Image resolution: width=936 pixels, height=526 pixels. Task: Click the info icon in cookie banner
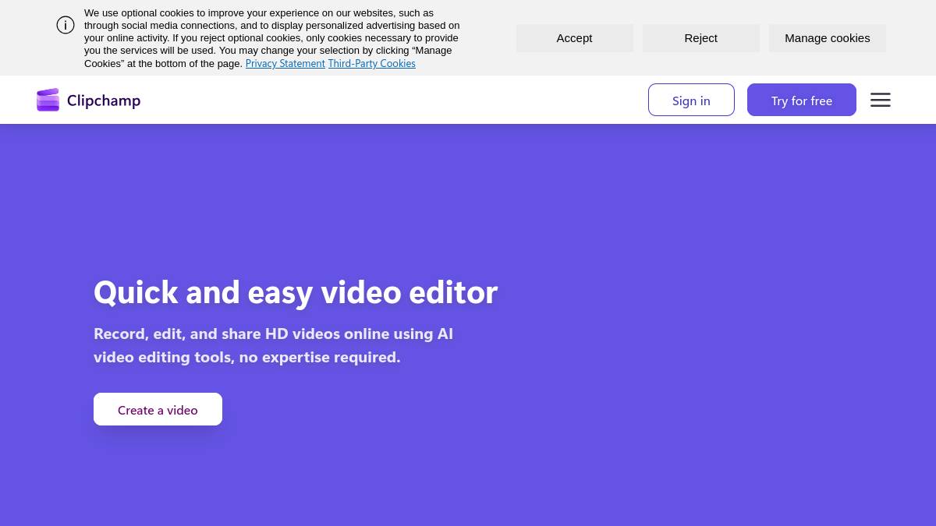[66, 25]
